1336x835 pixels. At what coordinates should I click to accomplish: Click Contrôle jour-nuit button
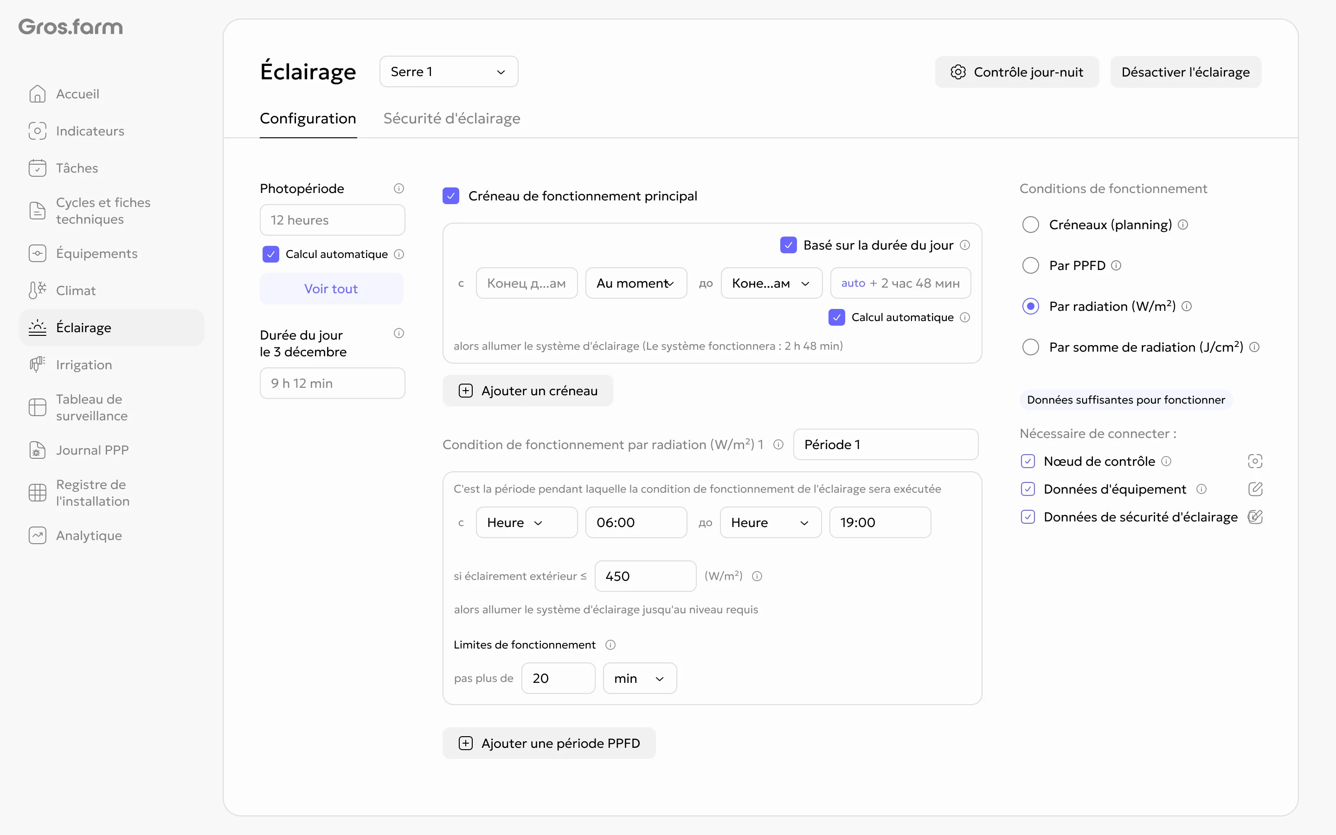1016,72
